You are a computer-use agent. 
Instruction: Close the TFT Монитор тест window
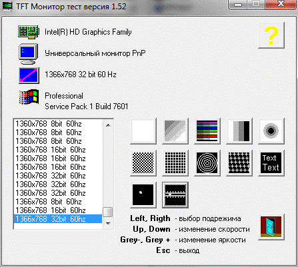[x=281, y=4]
